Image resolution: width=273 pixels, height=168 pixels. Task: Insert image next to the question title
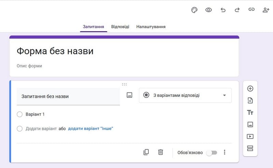tap(129, 95)
